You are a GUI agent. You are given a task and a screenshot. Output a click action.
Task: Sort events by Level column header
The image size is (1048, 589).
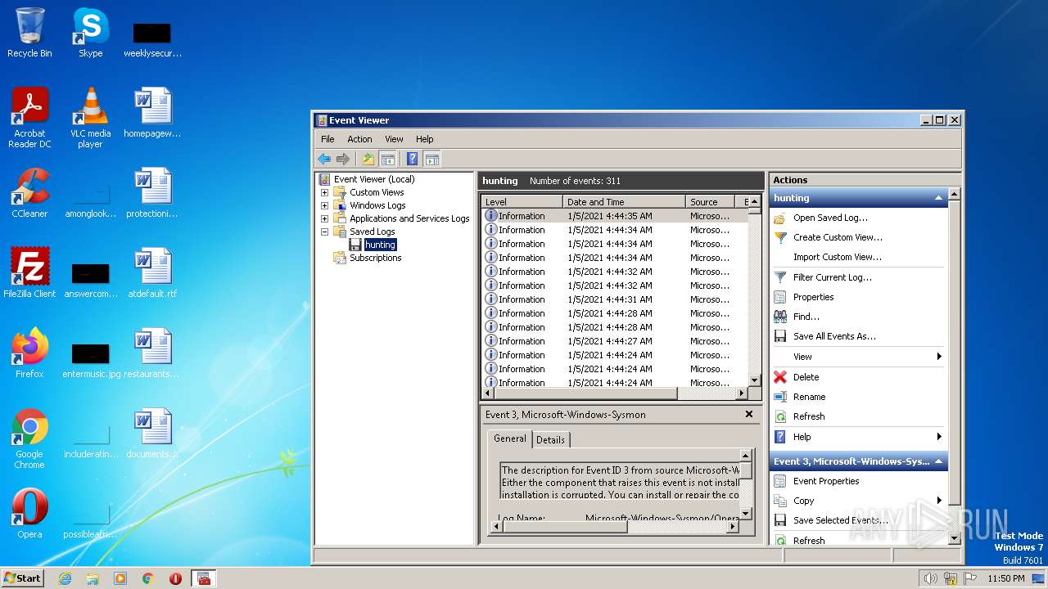[x=522, y=202]
